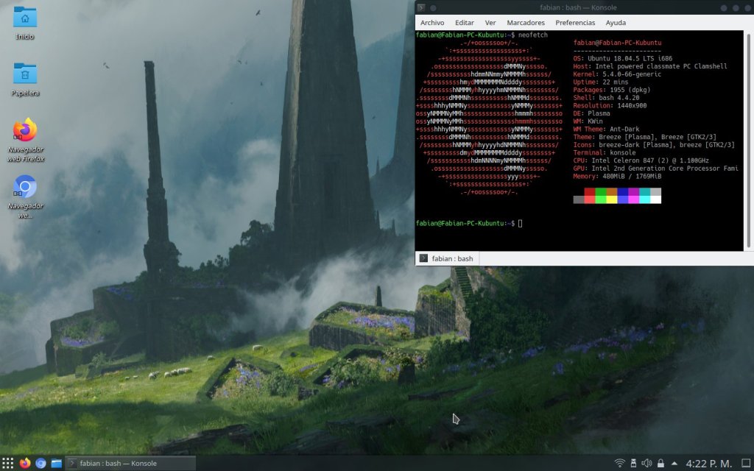Click the volume speaker tray icon
Image resolution: width=754 pixels, height=471 pixels.
point(646,463)
